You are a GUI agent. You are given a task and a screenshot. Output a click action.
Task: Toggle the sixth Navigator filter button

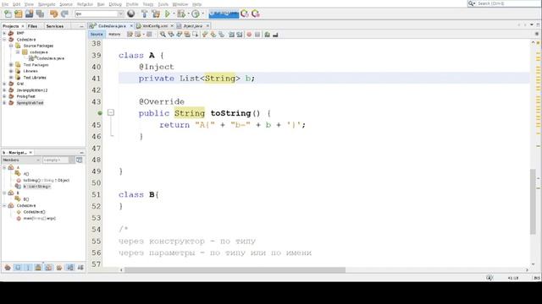tap(59, 268)
